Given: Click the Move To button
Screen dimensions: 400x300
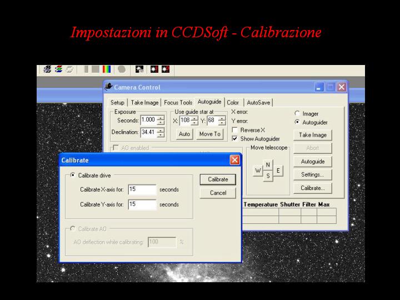Looking at the screenshot, I should [210, 134].
